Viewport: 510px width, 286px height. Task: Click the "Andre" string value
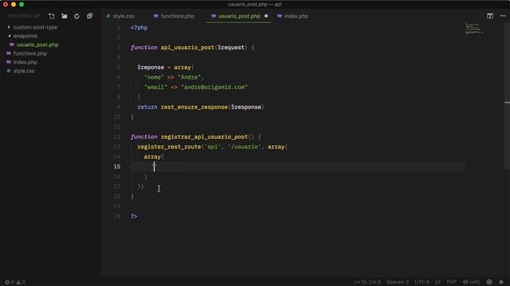point(190,77)
